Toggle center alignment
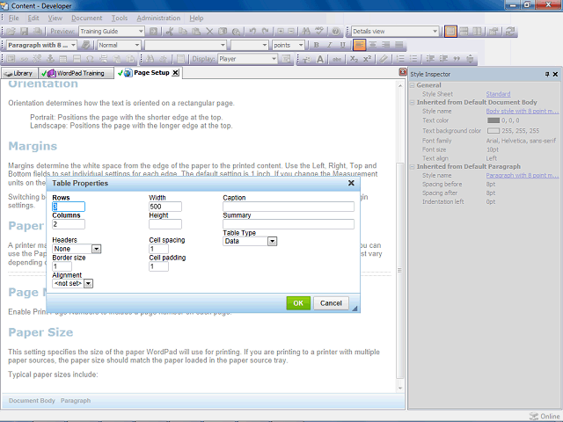The image size is (563, 422). 373,45
